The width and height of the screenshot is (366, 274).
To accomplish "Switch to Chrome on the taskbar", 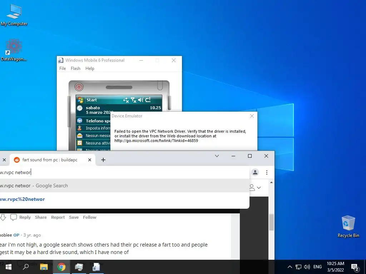I will point(61,267).
